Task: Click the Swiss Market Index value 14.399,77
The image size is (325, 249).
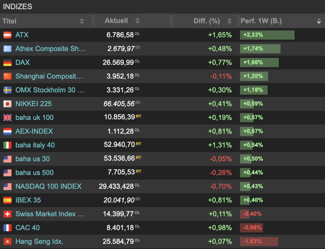Action: [x=118, y=214]
